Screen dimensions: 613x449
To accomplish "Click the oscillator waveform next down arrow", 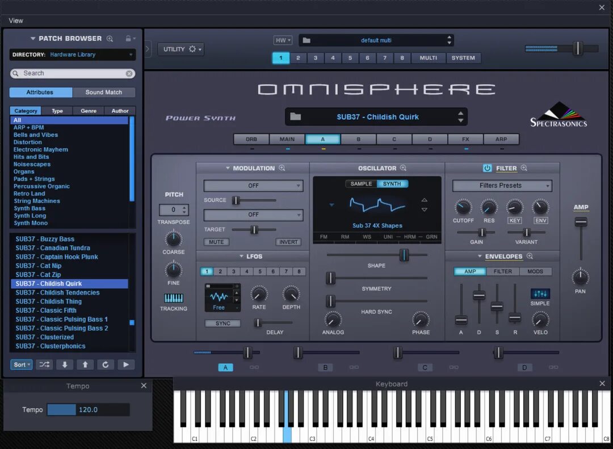I will point(424,210).
